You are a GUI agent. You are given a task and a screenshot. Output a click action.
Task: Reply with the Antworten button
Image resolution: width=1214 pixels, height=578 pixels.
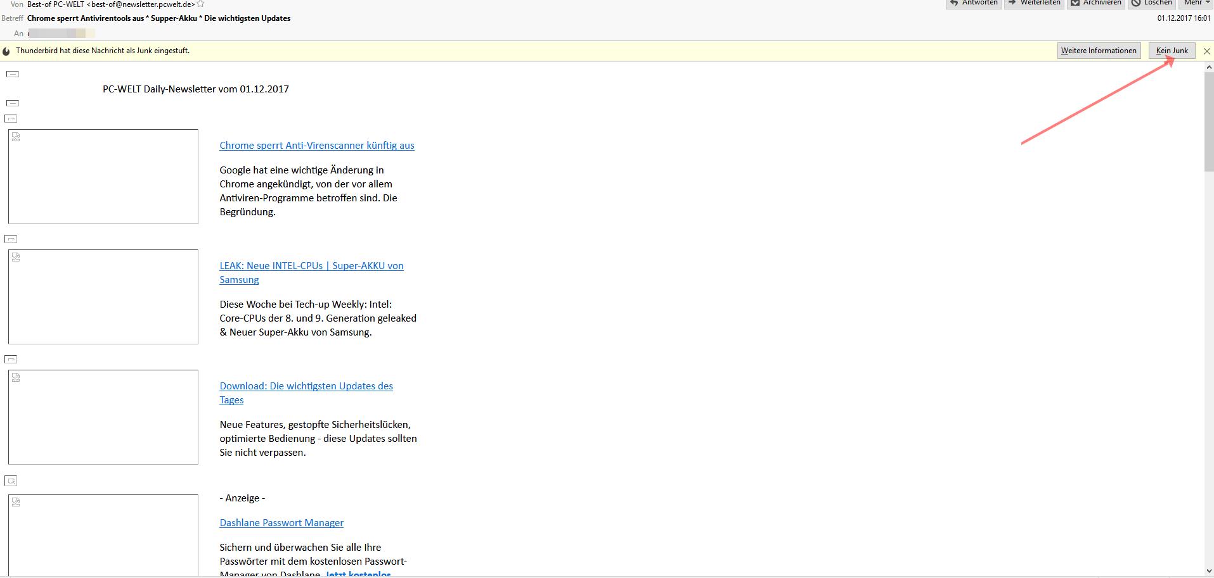974,4
